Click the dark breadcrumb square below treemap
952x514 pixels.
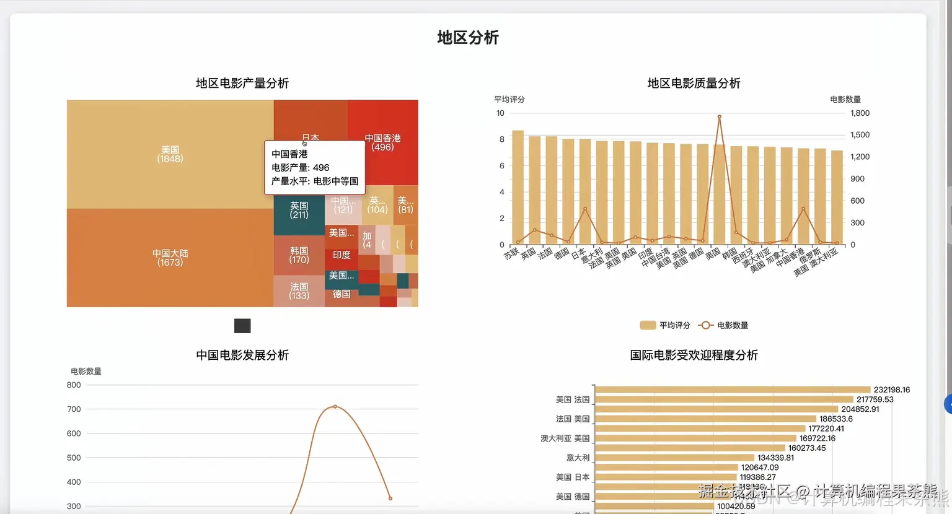point(242,326)
